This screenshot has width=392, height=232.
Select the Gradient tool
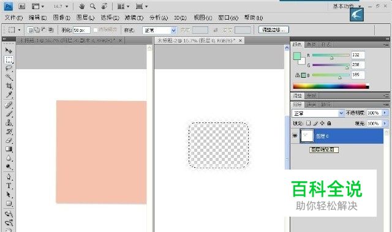point(9,149)
